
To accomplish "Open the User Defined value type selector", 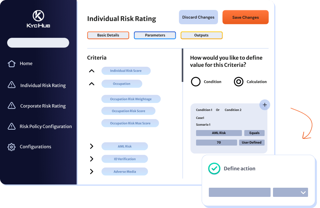I will (x=251, y=142).
